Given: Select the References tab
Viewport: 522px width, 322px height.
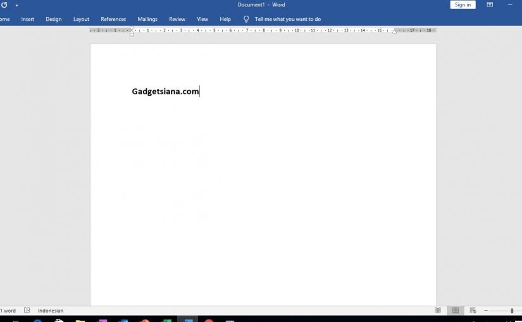Looking at the screenshot, I should [x=113, y=20].
